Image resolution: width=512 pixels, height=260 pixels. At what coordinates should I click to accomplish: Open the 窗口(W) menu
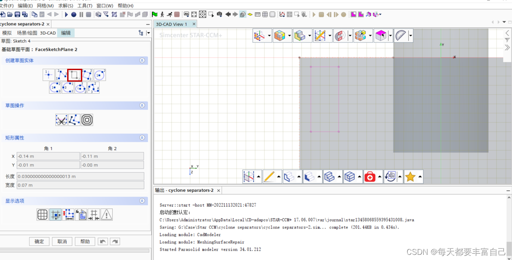pyautogui.click(x=105, y=6)
